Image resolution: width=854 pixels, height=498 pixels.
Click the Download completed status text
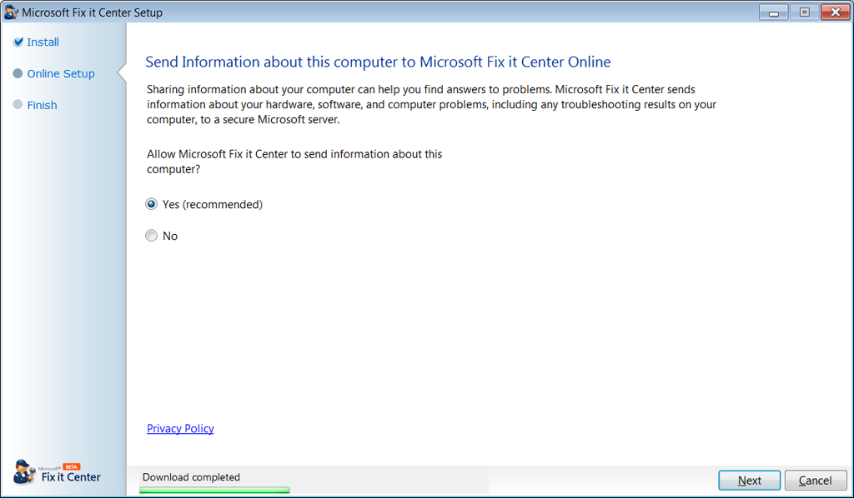[191, 477]
